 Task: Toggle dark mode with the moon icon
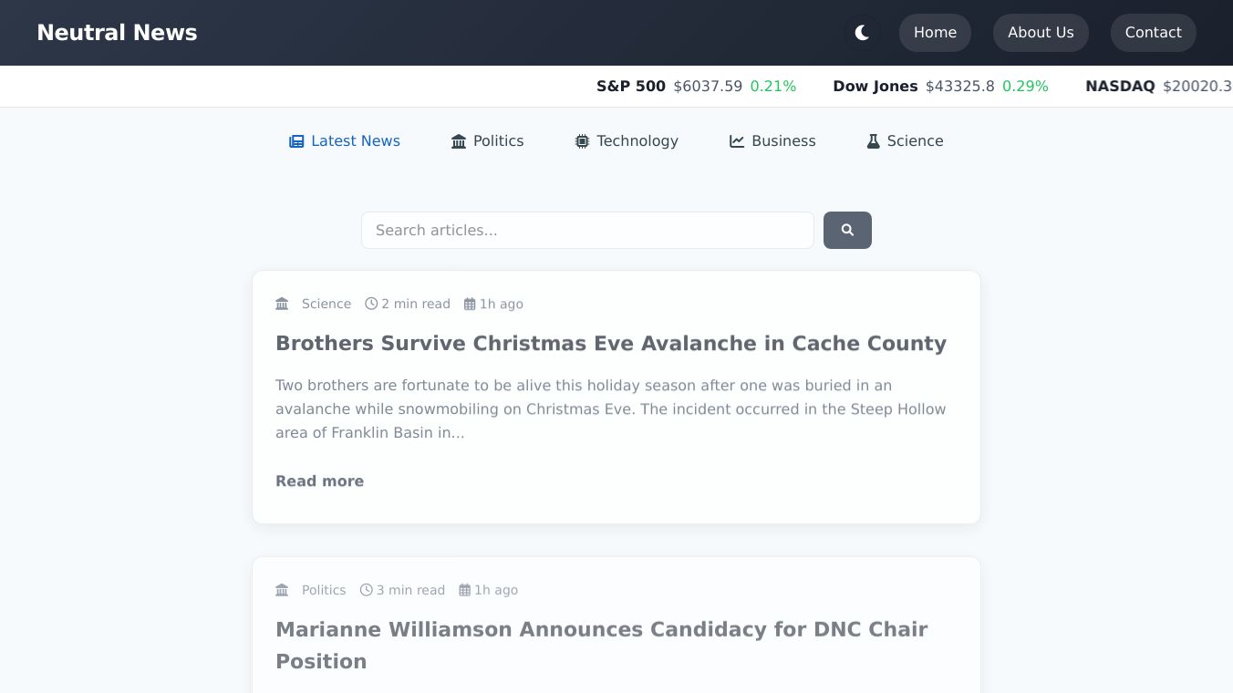click(862, 33)
